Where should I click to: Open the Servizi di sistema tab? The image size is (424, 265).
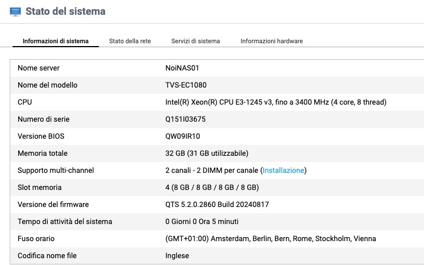coord(196,41)
